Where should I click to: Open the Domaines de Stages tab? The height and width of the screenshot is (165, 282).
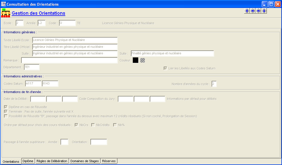84,161
